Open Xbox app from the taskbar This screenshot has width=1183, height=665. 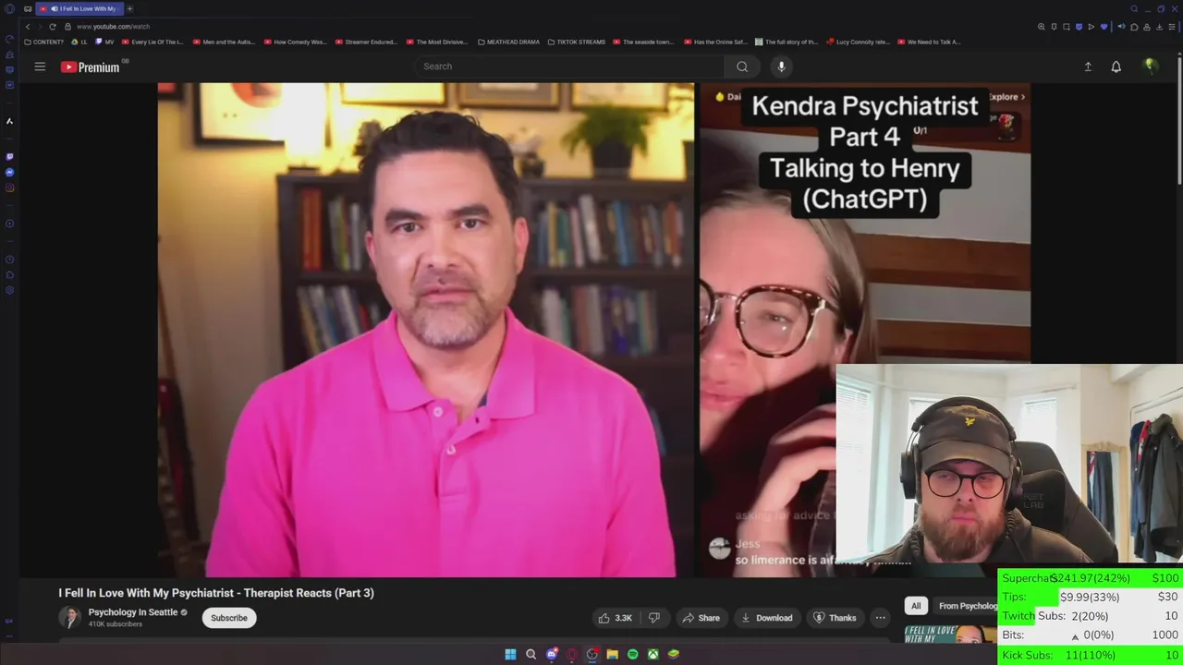coord(652,654)
